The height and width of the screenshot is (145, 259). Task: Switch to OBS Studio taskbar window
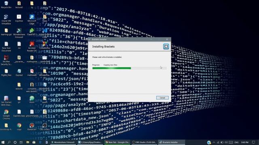(144, 142)
